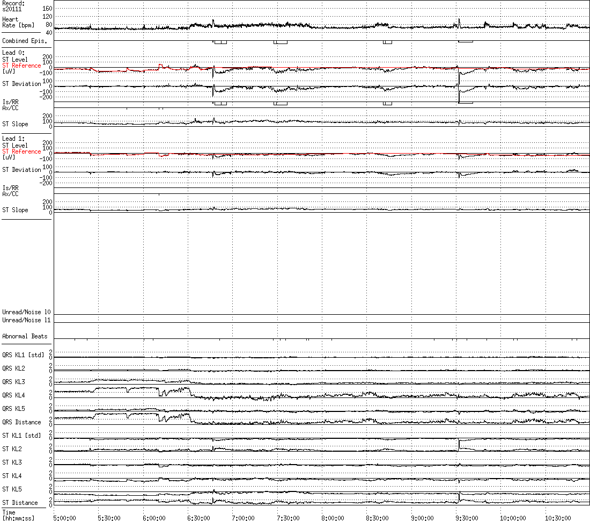Select the ST KL1 [std] label
The height and width of the screenshot is (521, 590).
[x=21, y=436]
